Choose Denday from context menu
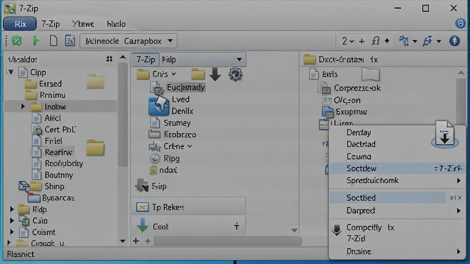 click(358, 132)
